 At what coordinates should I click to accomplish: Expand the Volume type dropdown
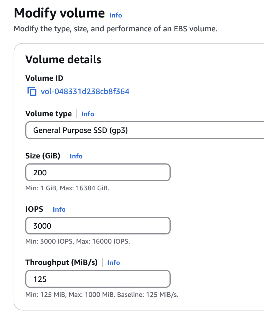pos(145,130)
